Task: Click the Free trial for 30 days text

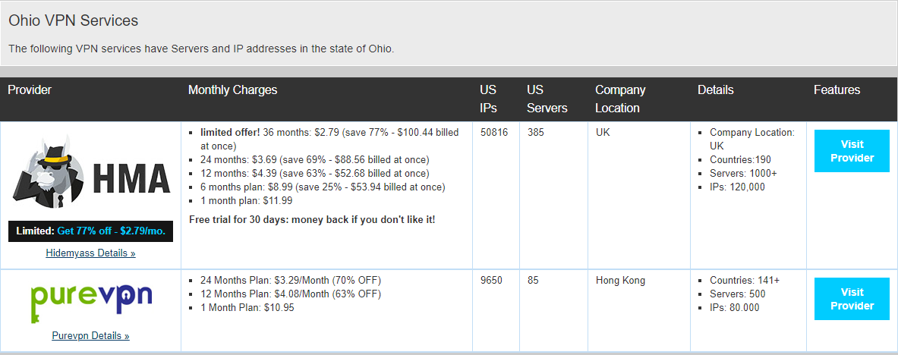Action: [311, 219]
